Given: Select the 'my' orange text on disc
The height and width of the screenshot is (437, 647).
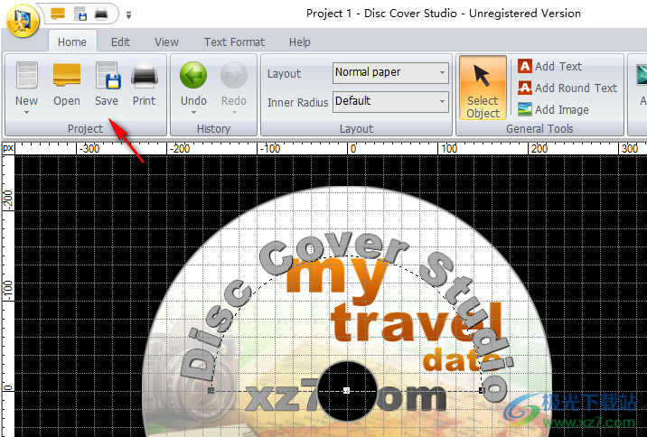Looking at the screenshot, I should pyautogui.click(x=336, y=280).
